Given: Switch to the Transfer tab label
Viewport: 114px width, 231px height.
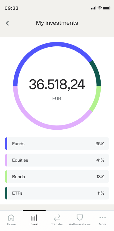Looking at the screenshot, I should click(x=57, y=224).
